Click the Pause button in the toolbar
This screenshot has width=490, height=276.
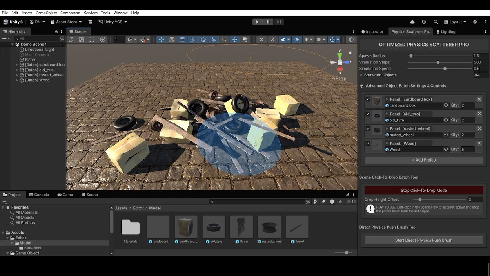268,22
